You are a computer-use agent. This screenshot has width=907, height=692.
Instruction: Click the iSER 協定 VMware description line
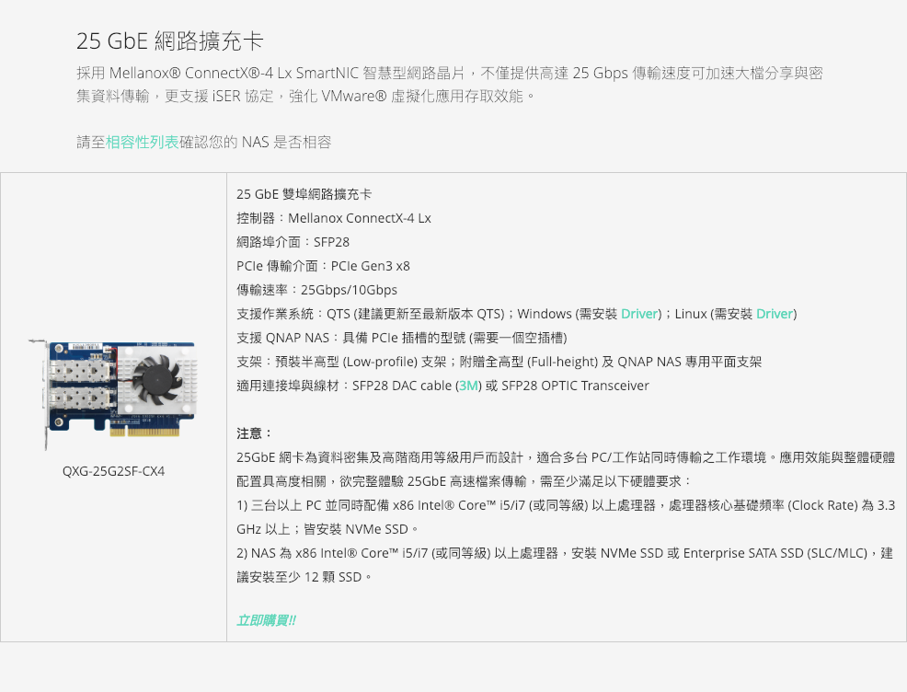(x=306, y=96)
